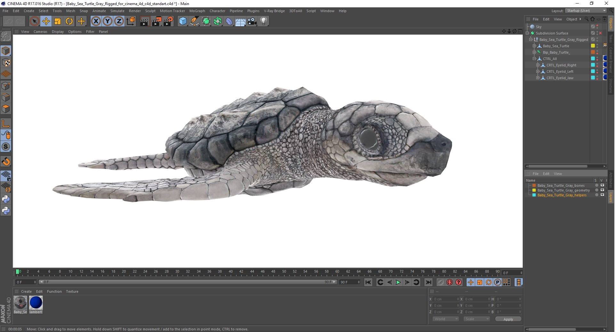The image size is (615, 332).
Task: Enable record active objects keyframe button
Action: tap(440, 283)
